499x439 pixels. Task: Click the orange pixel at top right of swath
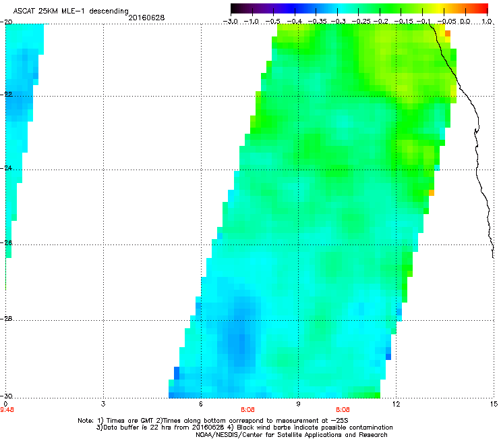tap(448, 34)
